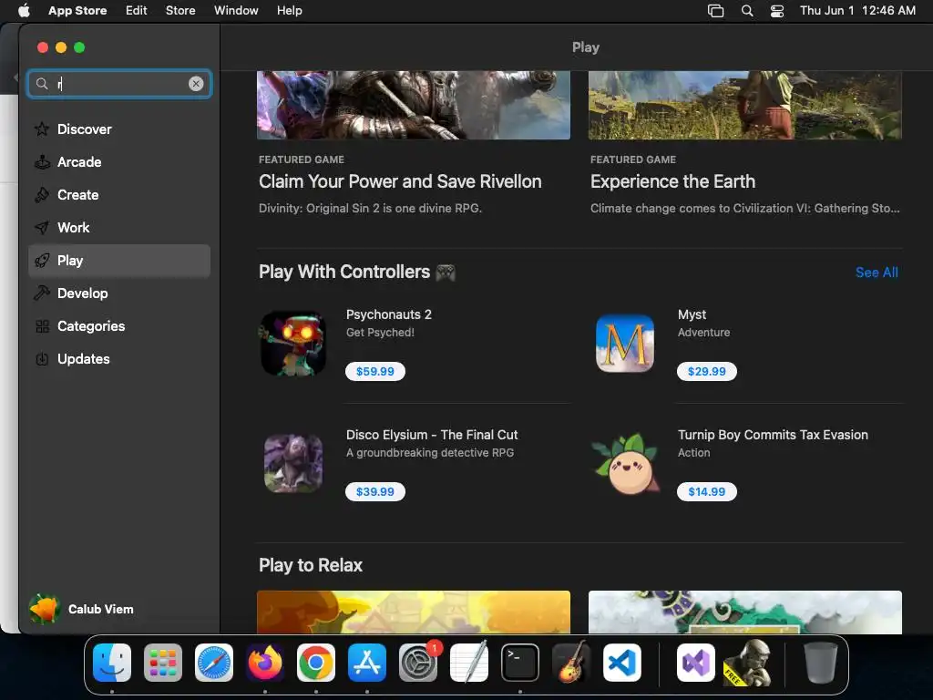Open Spotlight search in menu bar
The width and height of the screenshot is (933, 700).
tap(747, 11)
